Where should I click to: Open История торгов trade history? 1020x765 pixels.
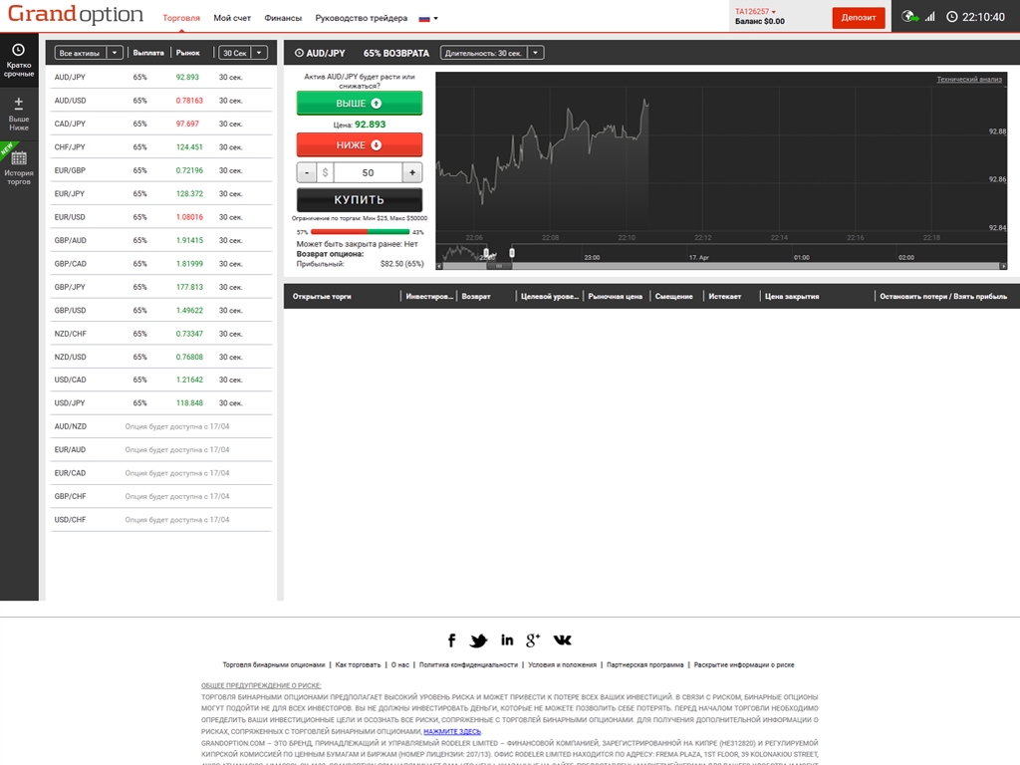click(19, 165)
